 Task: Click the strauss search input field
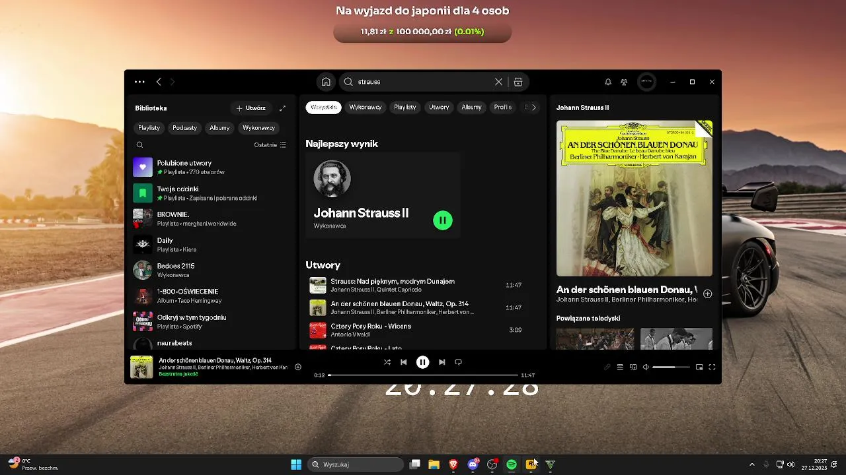pos(423,82)
